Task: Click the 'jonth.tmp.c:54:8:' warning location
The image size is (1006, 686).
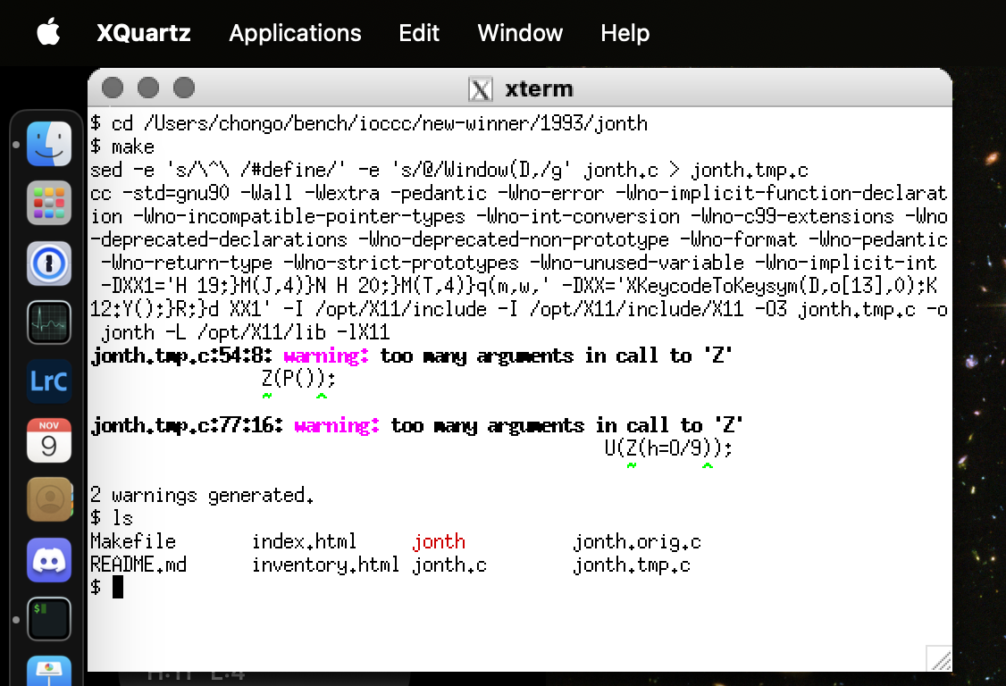Action: (181, 356)
